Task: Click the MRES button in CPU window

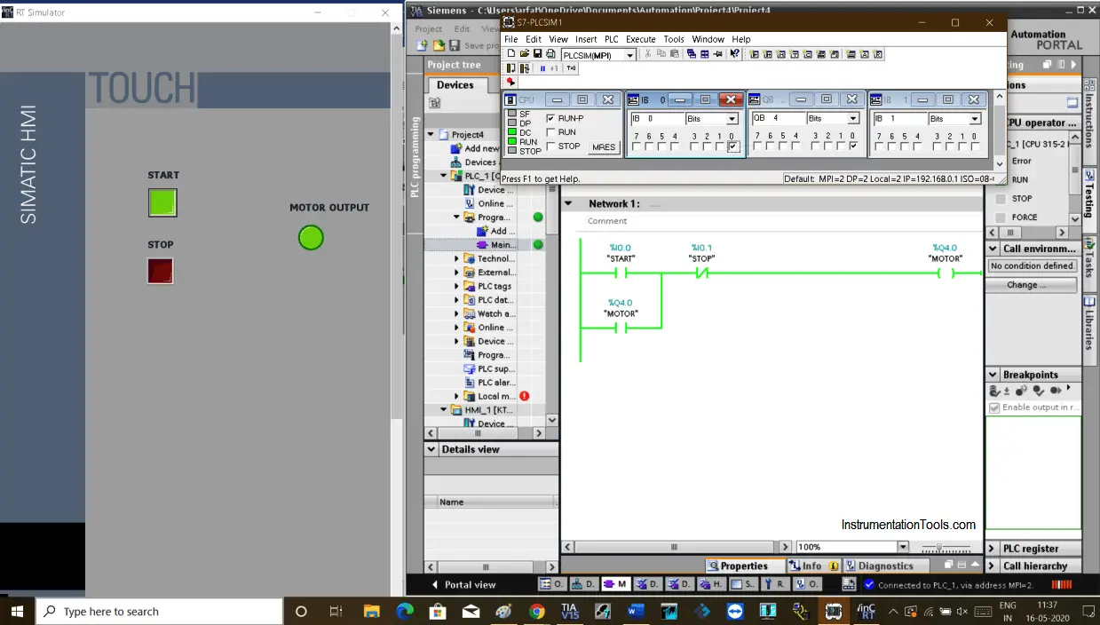Action: (604, 147)
